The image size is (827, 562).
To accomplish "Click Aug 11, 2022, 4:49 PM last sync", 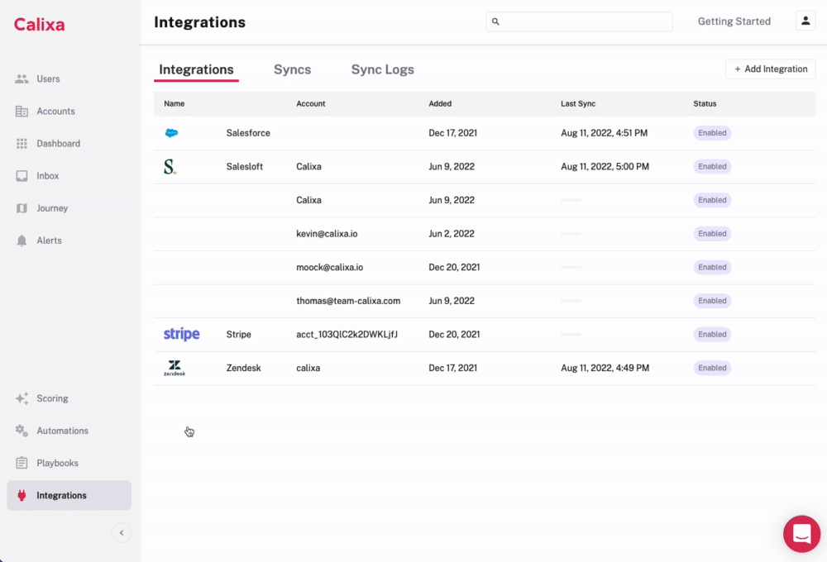I will [605, 368].
